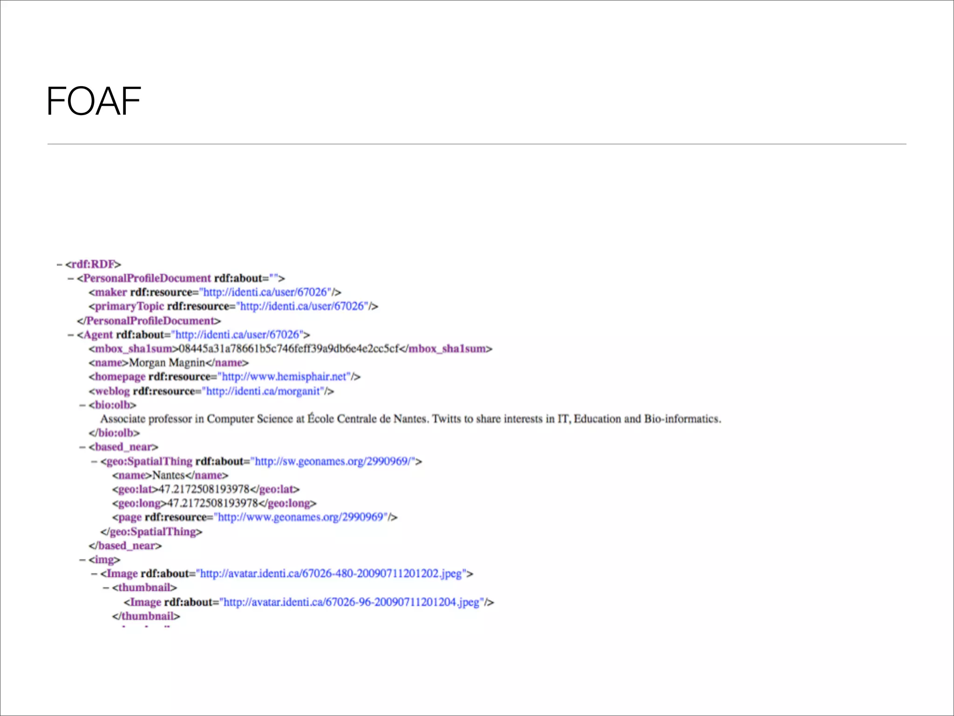Click the Associate professor bio text
The width and height of the screenshot is (954, 716).
point(410,419)
